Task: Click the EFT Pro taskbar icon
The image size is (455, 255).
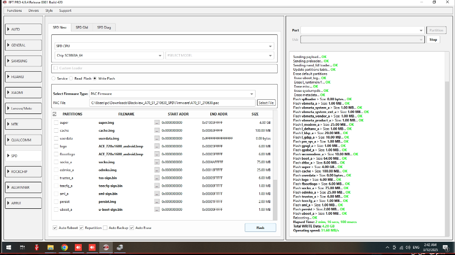Action: coord(106,248)
